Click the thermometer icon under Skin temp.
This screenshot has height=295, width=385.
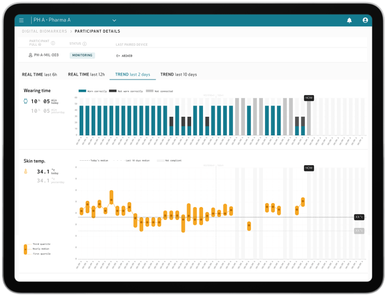(25, 171)
